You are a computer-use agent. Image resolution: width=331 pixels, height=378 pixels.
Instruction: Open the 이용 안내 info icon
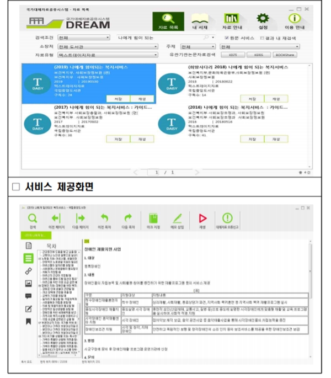(x=295, y=22)
